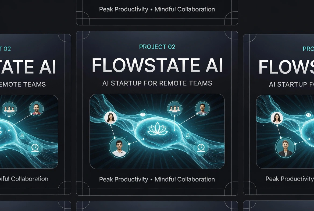
Task: Click center card's "Peak Productivity • Mindful Collaboration" tagline
Action: click(157, 179)
